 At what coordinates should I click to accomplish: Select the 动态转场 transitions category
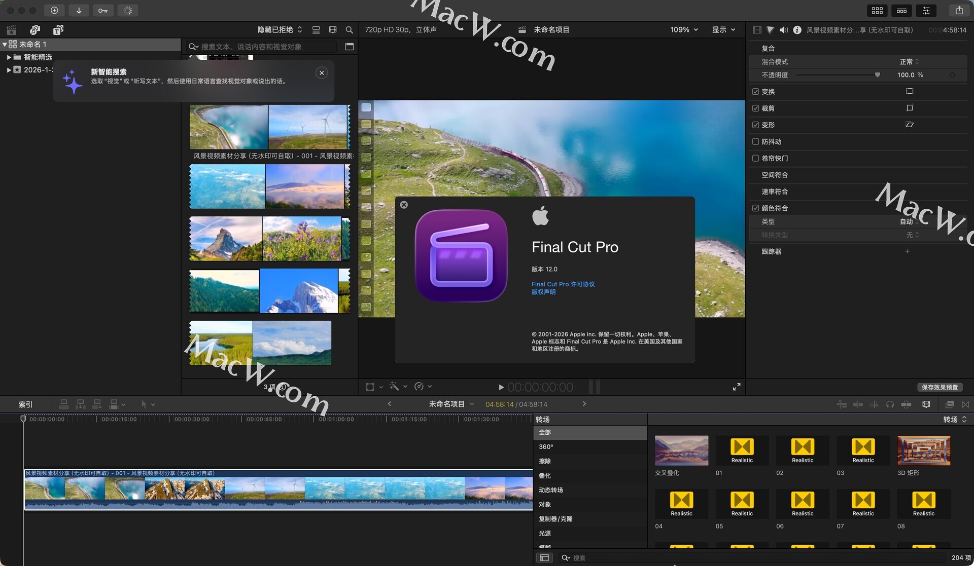coord(550,490)
